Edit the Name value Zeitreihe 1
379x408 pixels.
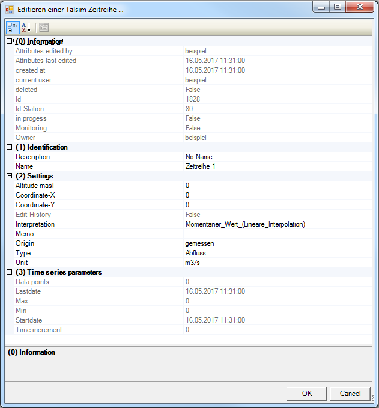click(276, 166)
